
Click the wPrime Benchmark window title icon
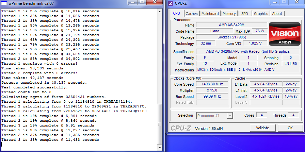coord(4,3)
